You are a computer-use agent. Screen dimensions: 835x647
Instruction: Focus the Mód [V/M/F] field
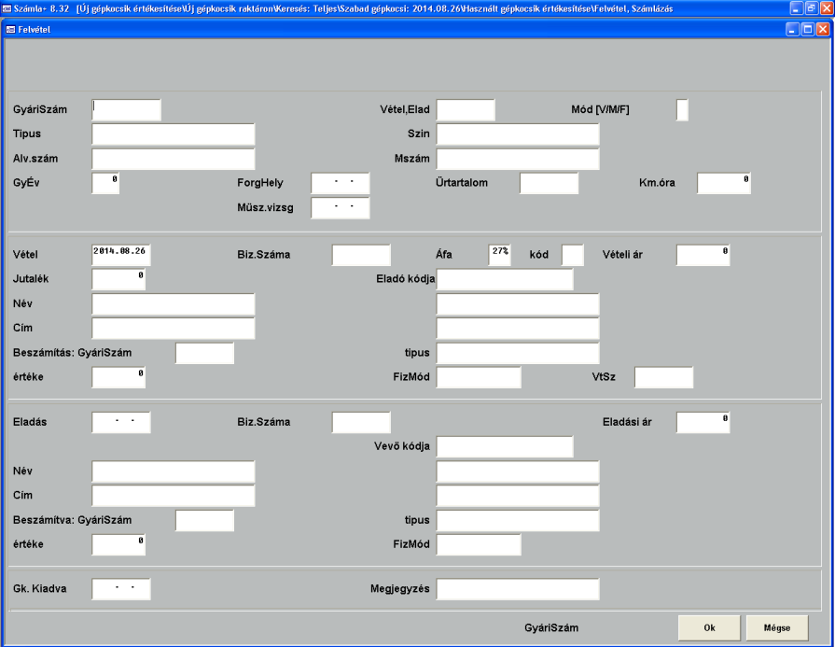click(x=682, y=110)
